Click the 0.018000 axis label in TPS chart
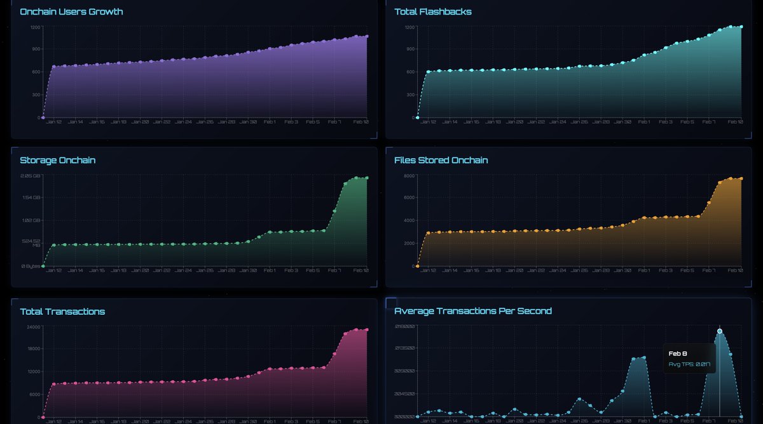Viewport: 763px width, 424px height. click(405, 326)
